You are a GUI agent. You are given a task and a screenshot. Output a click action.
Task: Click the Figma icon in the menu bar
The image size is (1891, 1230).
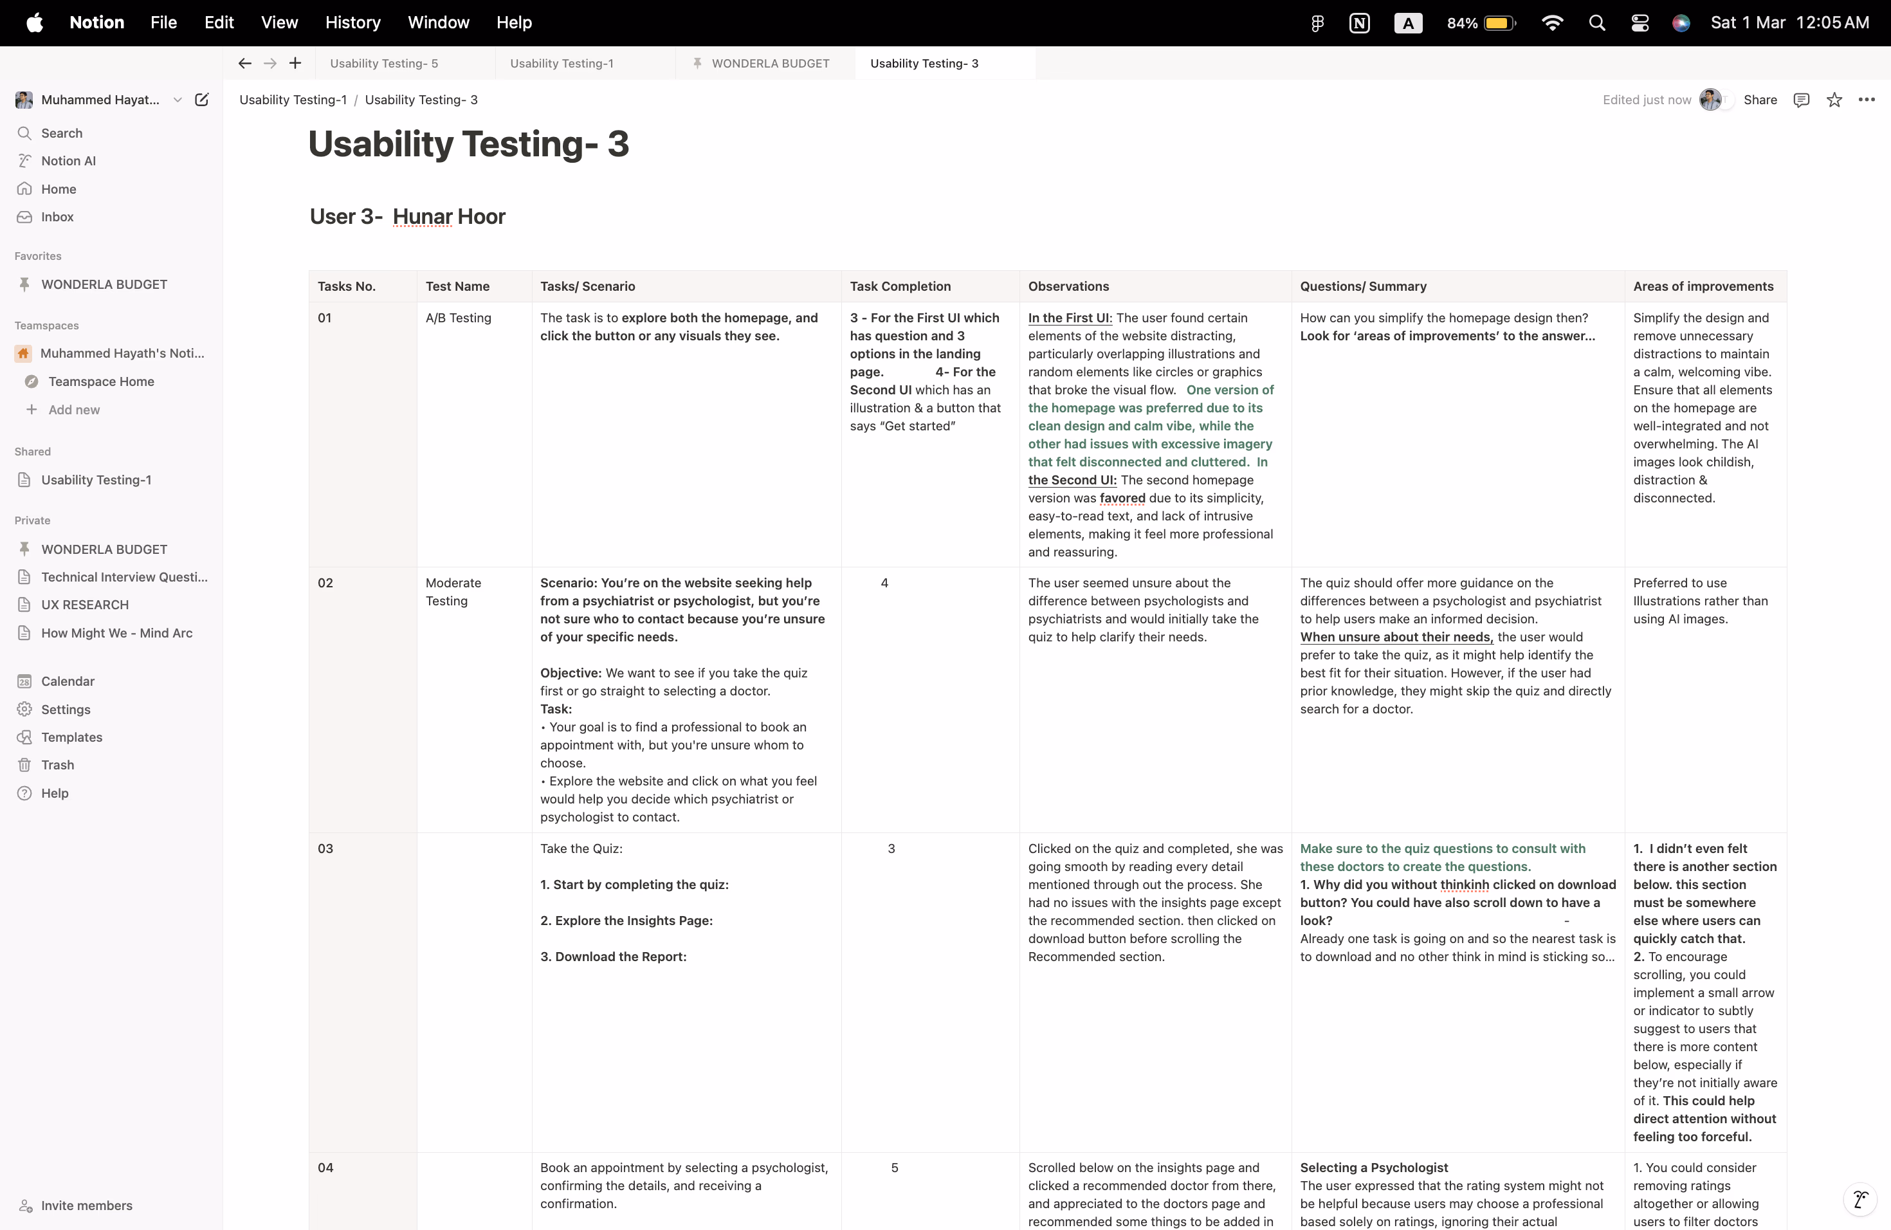coord(1317,23)
